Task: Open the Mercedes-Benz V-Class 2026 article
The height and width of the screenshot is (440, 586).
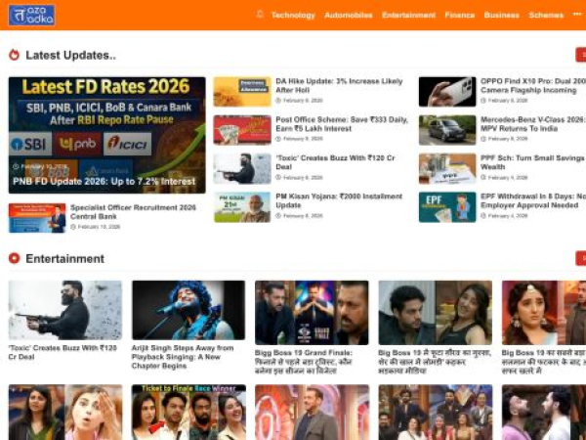Action: coord(532,123)
